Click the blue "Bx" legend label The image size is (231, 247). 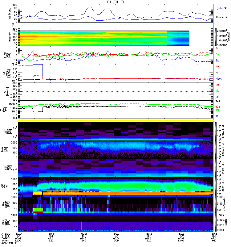217,61
